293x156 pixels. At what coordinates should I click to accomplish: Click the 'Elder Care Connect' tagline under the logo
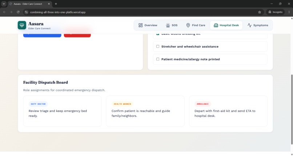[x=39, y=28]
